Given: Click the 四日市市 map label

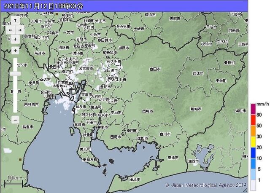Looking at the screenshot, I should click(31, 105).
